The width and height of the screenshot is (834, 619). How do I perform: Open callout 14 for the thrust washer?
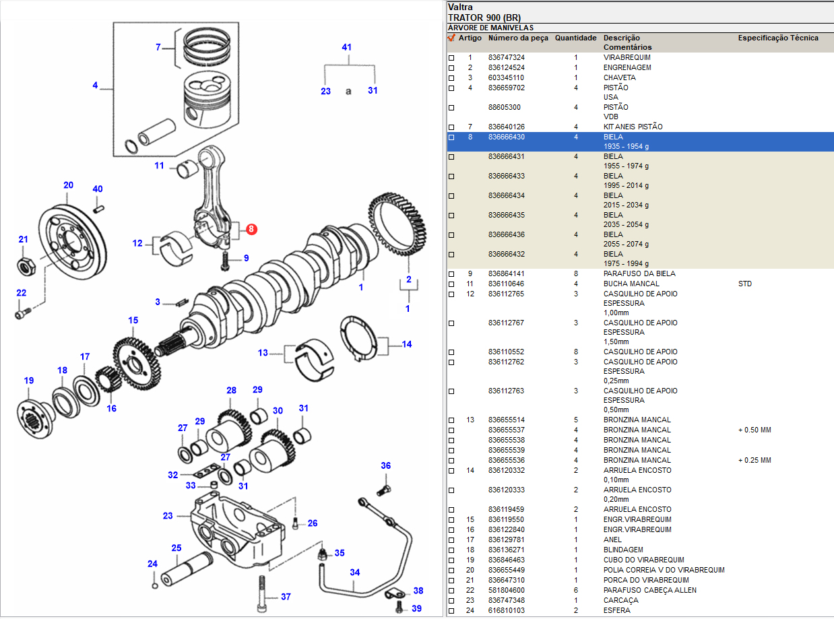pos(407,344)
